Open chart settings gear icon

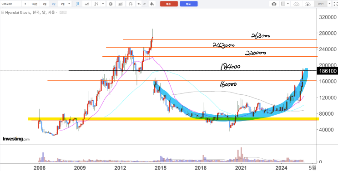(111, 4)
